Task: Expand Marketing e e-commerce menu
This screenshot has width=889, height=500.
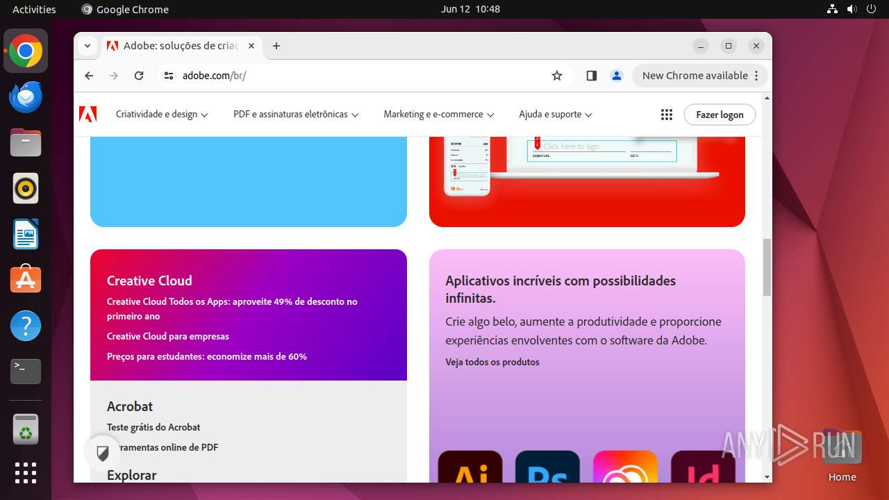Action: pyautogui.click(x=439, y=115)
